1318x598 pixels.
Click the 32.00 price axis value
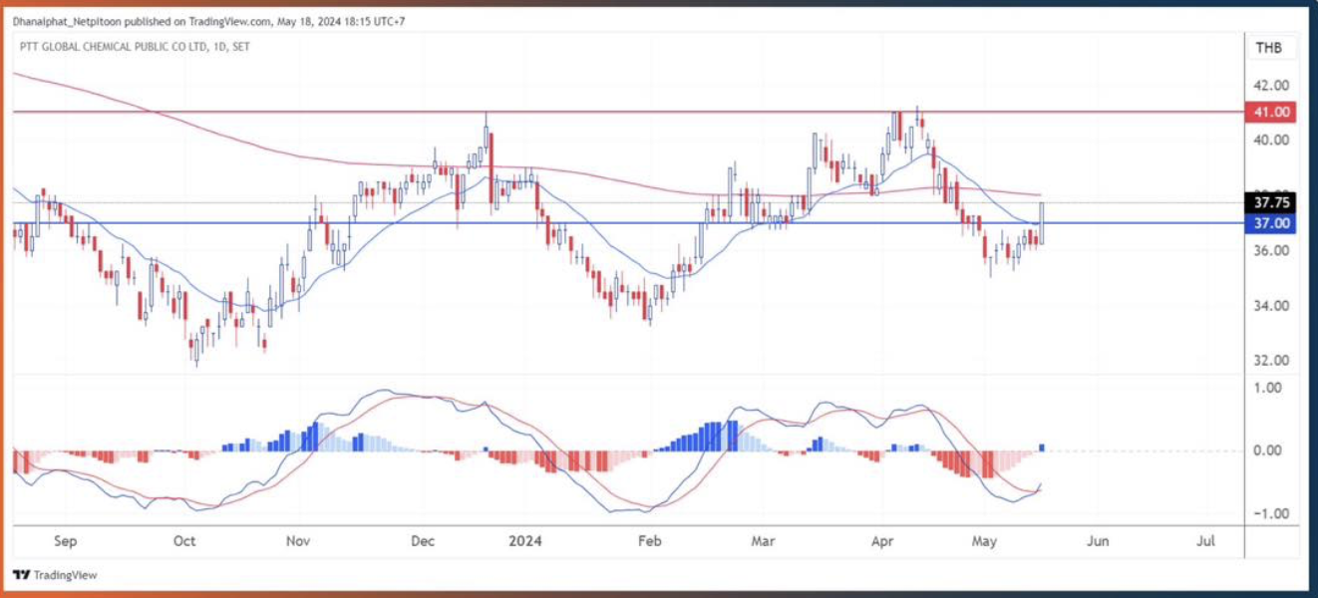(1270, 361)
